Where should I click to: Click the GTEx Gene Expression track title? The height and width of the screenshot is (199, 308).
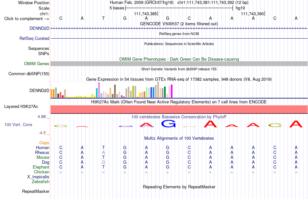pos(179,79)
